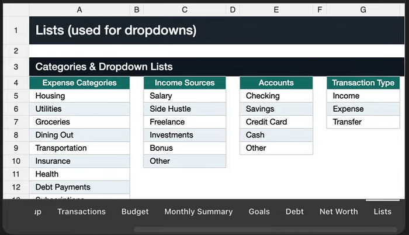This screenshot has width=409, height=235.
Task: Click 'Transfer' under Transaction Type
Action: [363, 122]
